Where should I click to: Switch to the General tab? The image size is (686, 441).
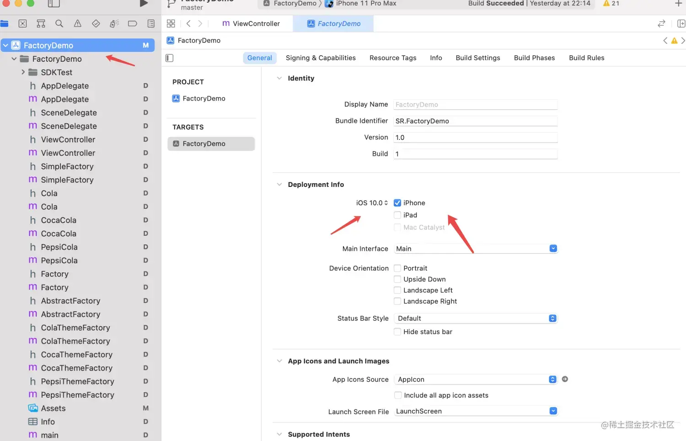(x=260, y=58)
